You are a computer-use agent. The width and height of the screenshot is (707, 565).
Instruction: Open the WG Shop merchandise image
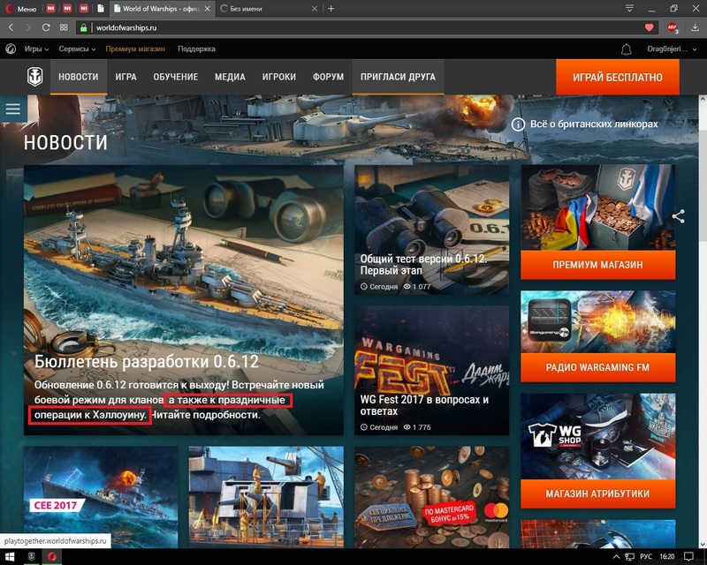coord(598,437)
